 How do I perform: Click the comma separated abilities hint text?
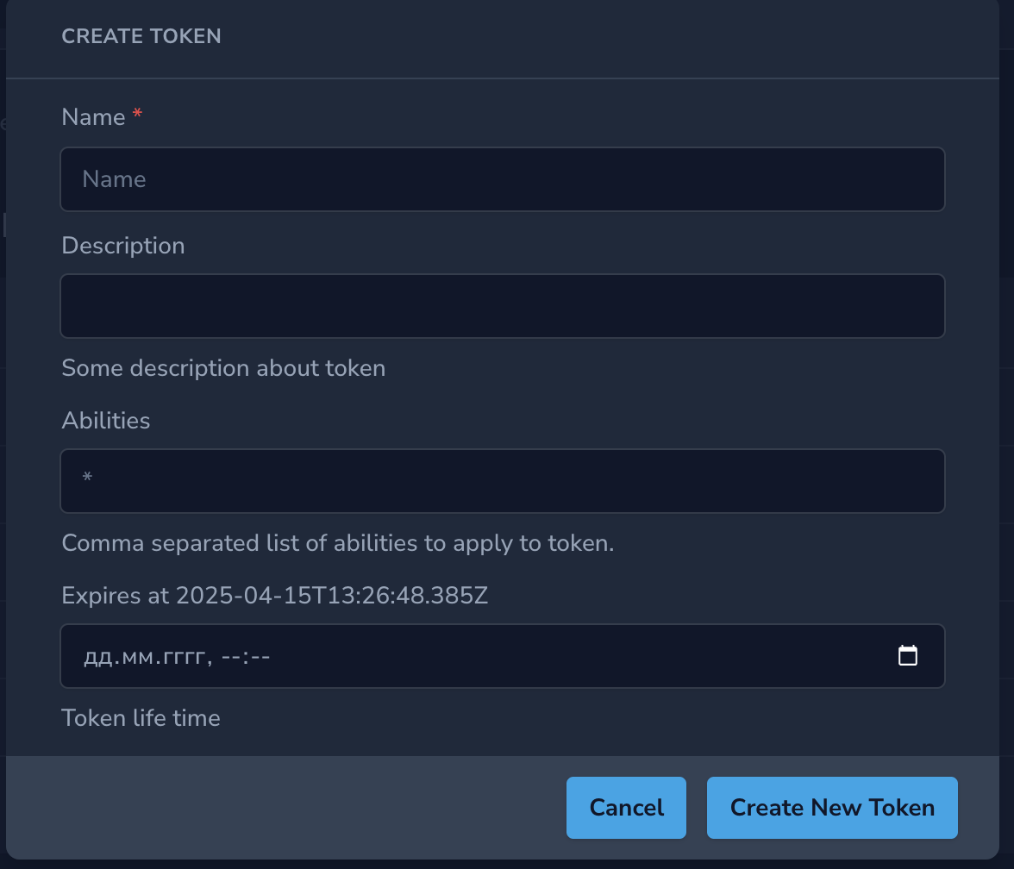(x=337, y=543)
